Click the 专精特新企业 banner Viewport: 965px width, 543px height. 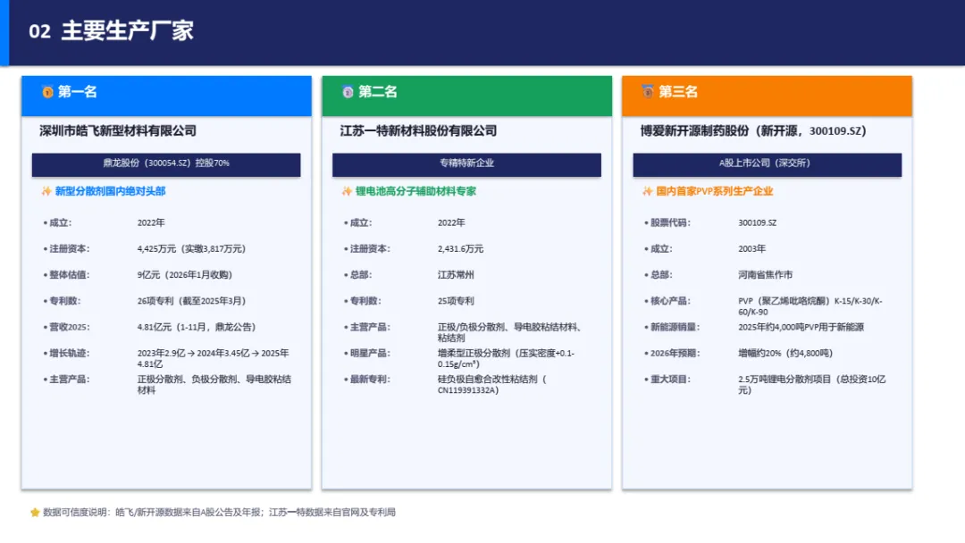466,164
